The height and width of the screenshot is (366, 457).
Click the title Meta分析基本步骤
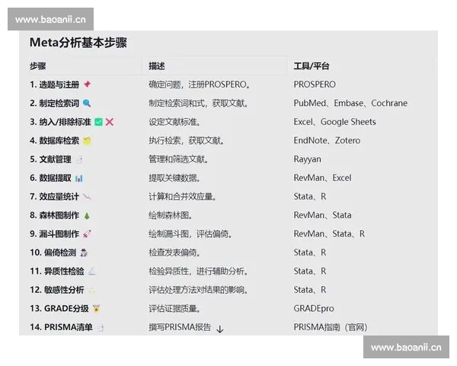pos(78,43)
